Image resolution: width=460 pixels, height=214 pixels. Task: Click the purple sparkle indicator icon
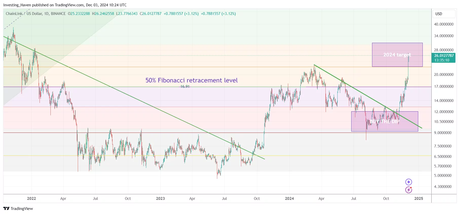(409, 182)
